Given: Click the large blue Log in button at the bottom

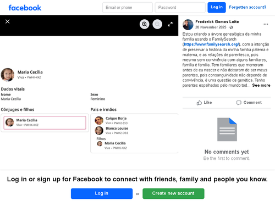Looking at the screenshot, I should point(102,193).
